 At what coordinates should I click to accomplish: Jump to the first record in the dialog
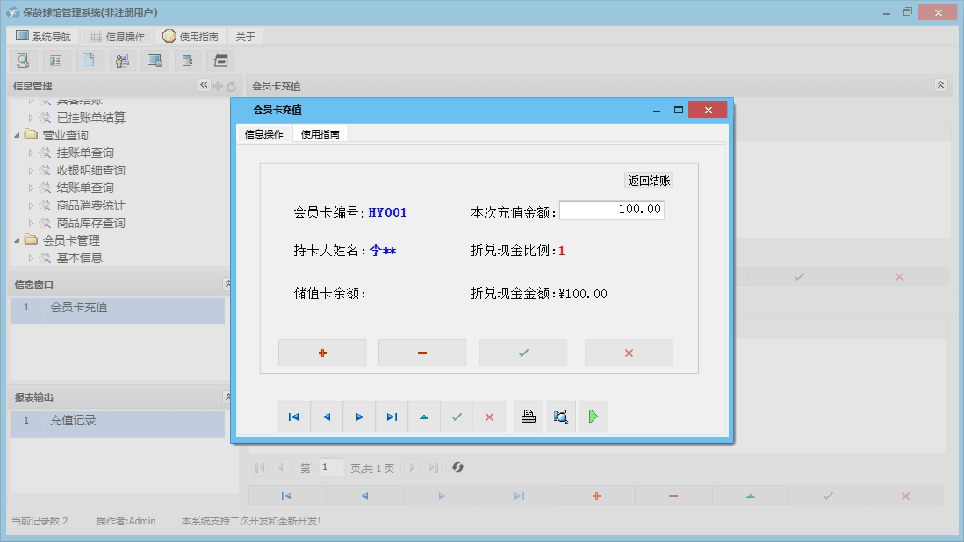point(294,417)
